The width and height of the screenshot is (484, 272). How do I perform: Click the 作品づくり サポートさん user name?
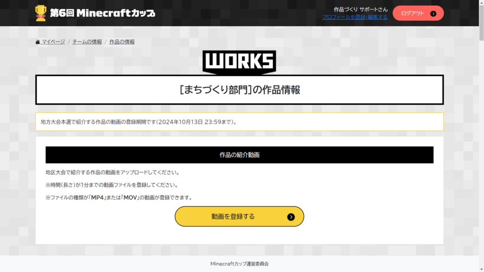tap(361, 9)
